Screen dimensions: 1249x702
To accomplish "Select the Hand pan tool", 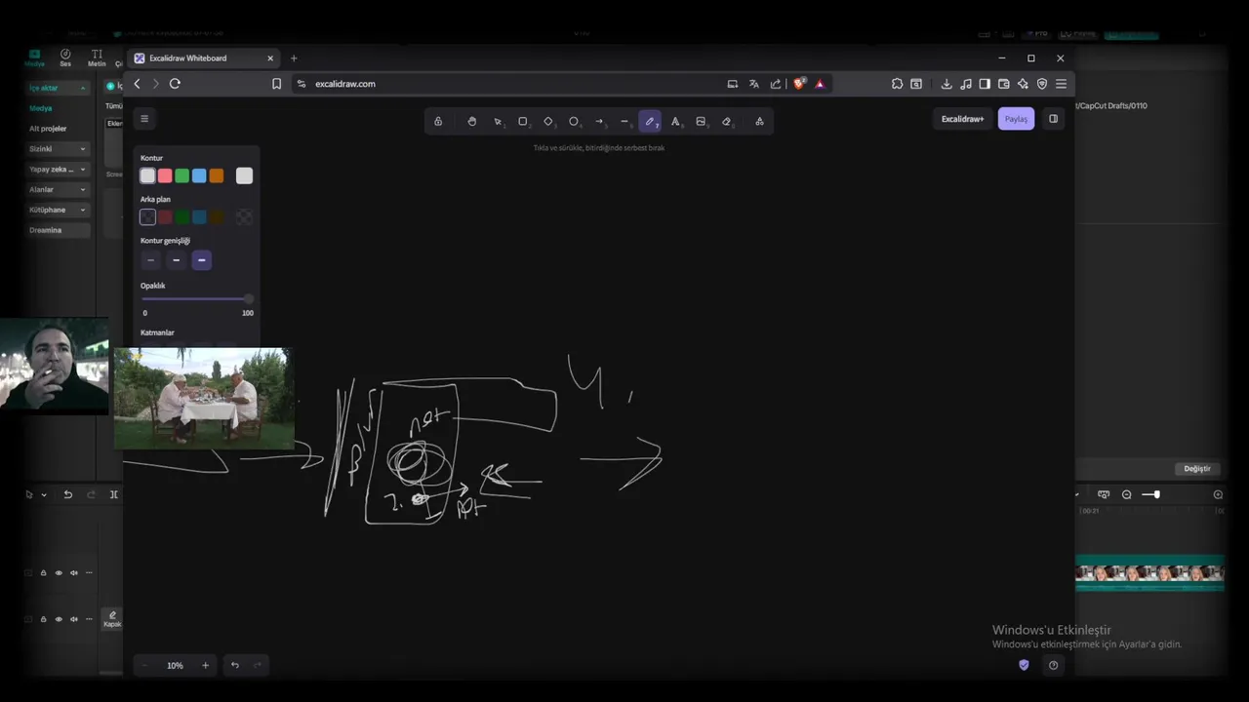I will click(472, 122).
